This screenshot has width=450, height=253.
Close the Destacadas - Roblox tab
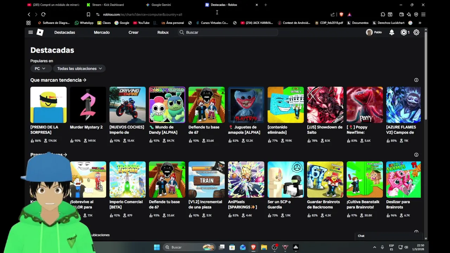(x=257, y=5)
